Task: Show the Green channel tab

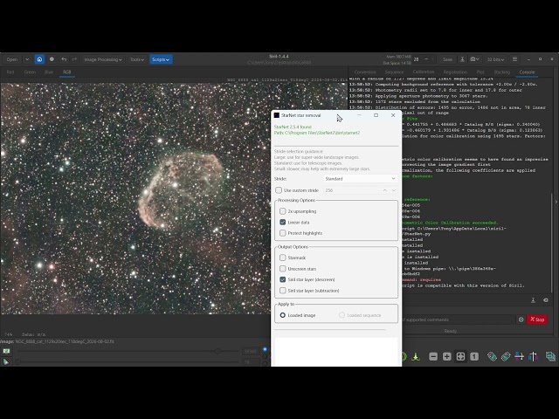Action: pyautogui.click(x=30, y=72)
